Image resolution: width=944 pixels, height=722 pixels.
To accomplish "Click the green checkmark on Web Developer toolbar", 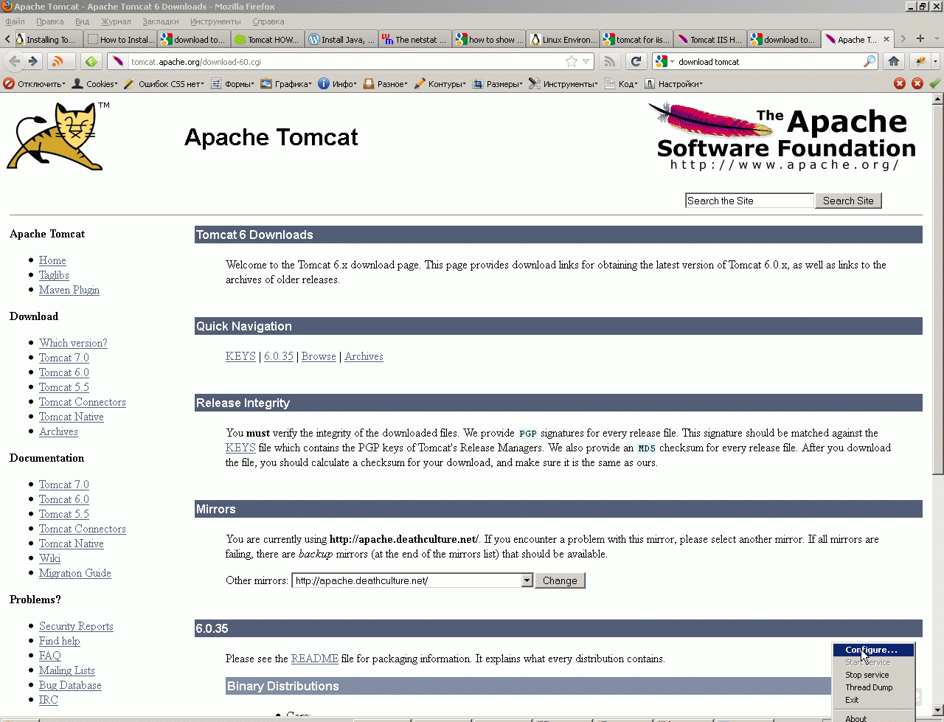I will point(934,83).
